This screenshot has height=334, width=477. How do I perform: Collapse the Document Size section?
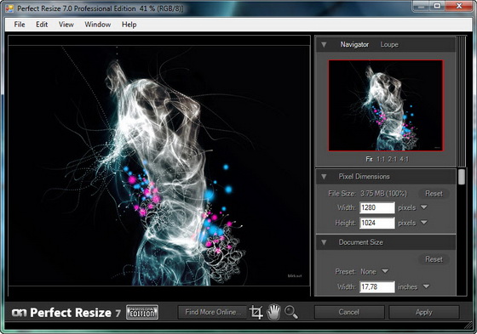pyautogui.click(x=324, y=242)
